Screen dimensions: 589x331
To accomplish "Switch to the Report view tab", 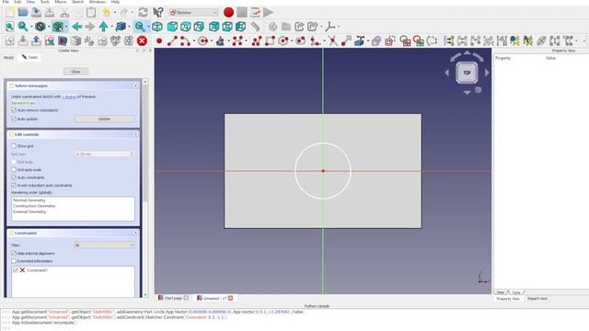I will [537, 299].
